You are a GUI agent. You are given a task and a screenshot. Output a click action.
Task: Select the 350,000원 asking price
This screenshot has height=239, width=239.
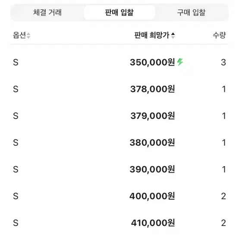click(x=152, y=63)
